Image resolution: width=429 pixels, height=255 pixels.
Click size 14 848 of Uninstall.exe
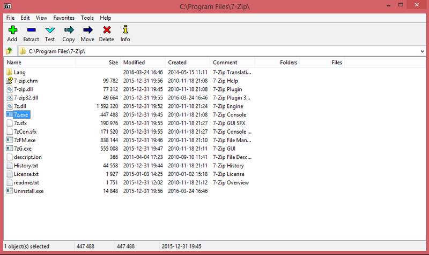coord(110,191)
